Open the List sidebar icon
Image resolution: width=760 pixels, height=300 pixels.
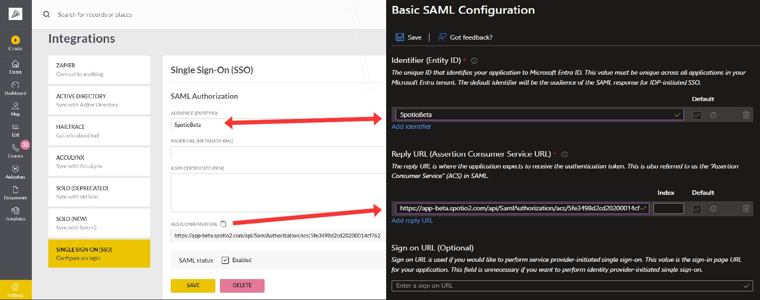pyautogui.click(x=15, y=130)
